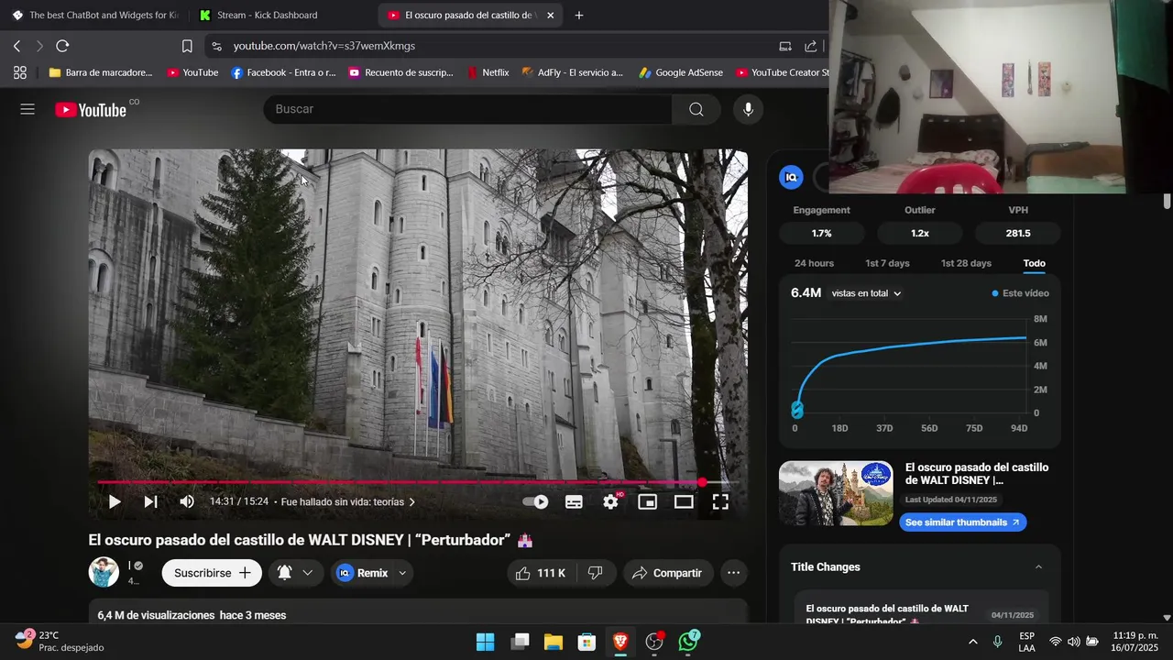Play the YouTube video
The height and width of the screenshot is (660, 1173).
[x=115, y=501]
